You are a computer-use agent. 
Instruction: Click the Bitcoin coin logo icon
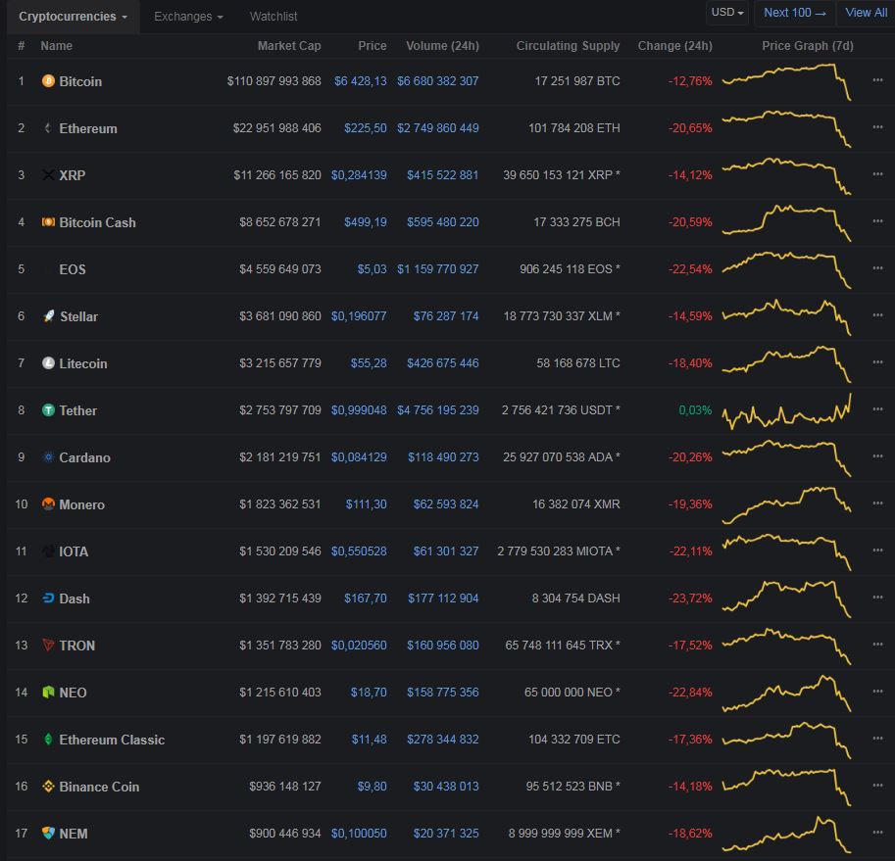[48, 81]
